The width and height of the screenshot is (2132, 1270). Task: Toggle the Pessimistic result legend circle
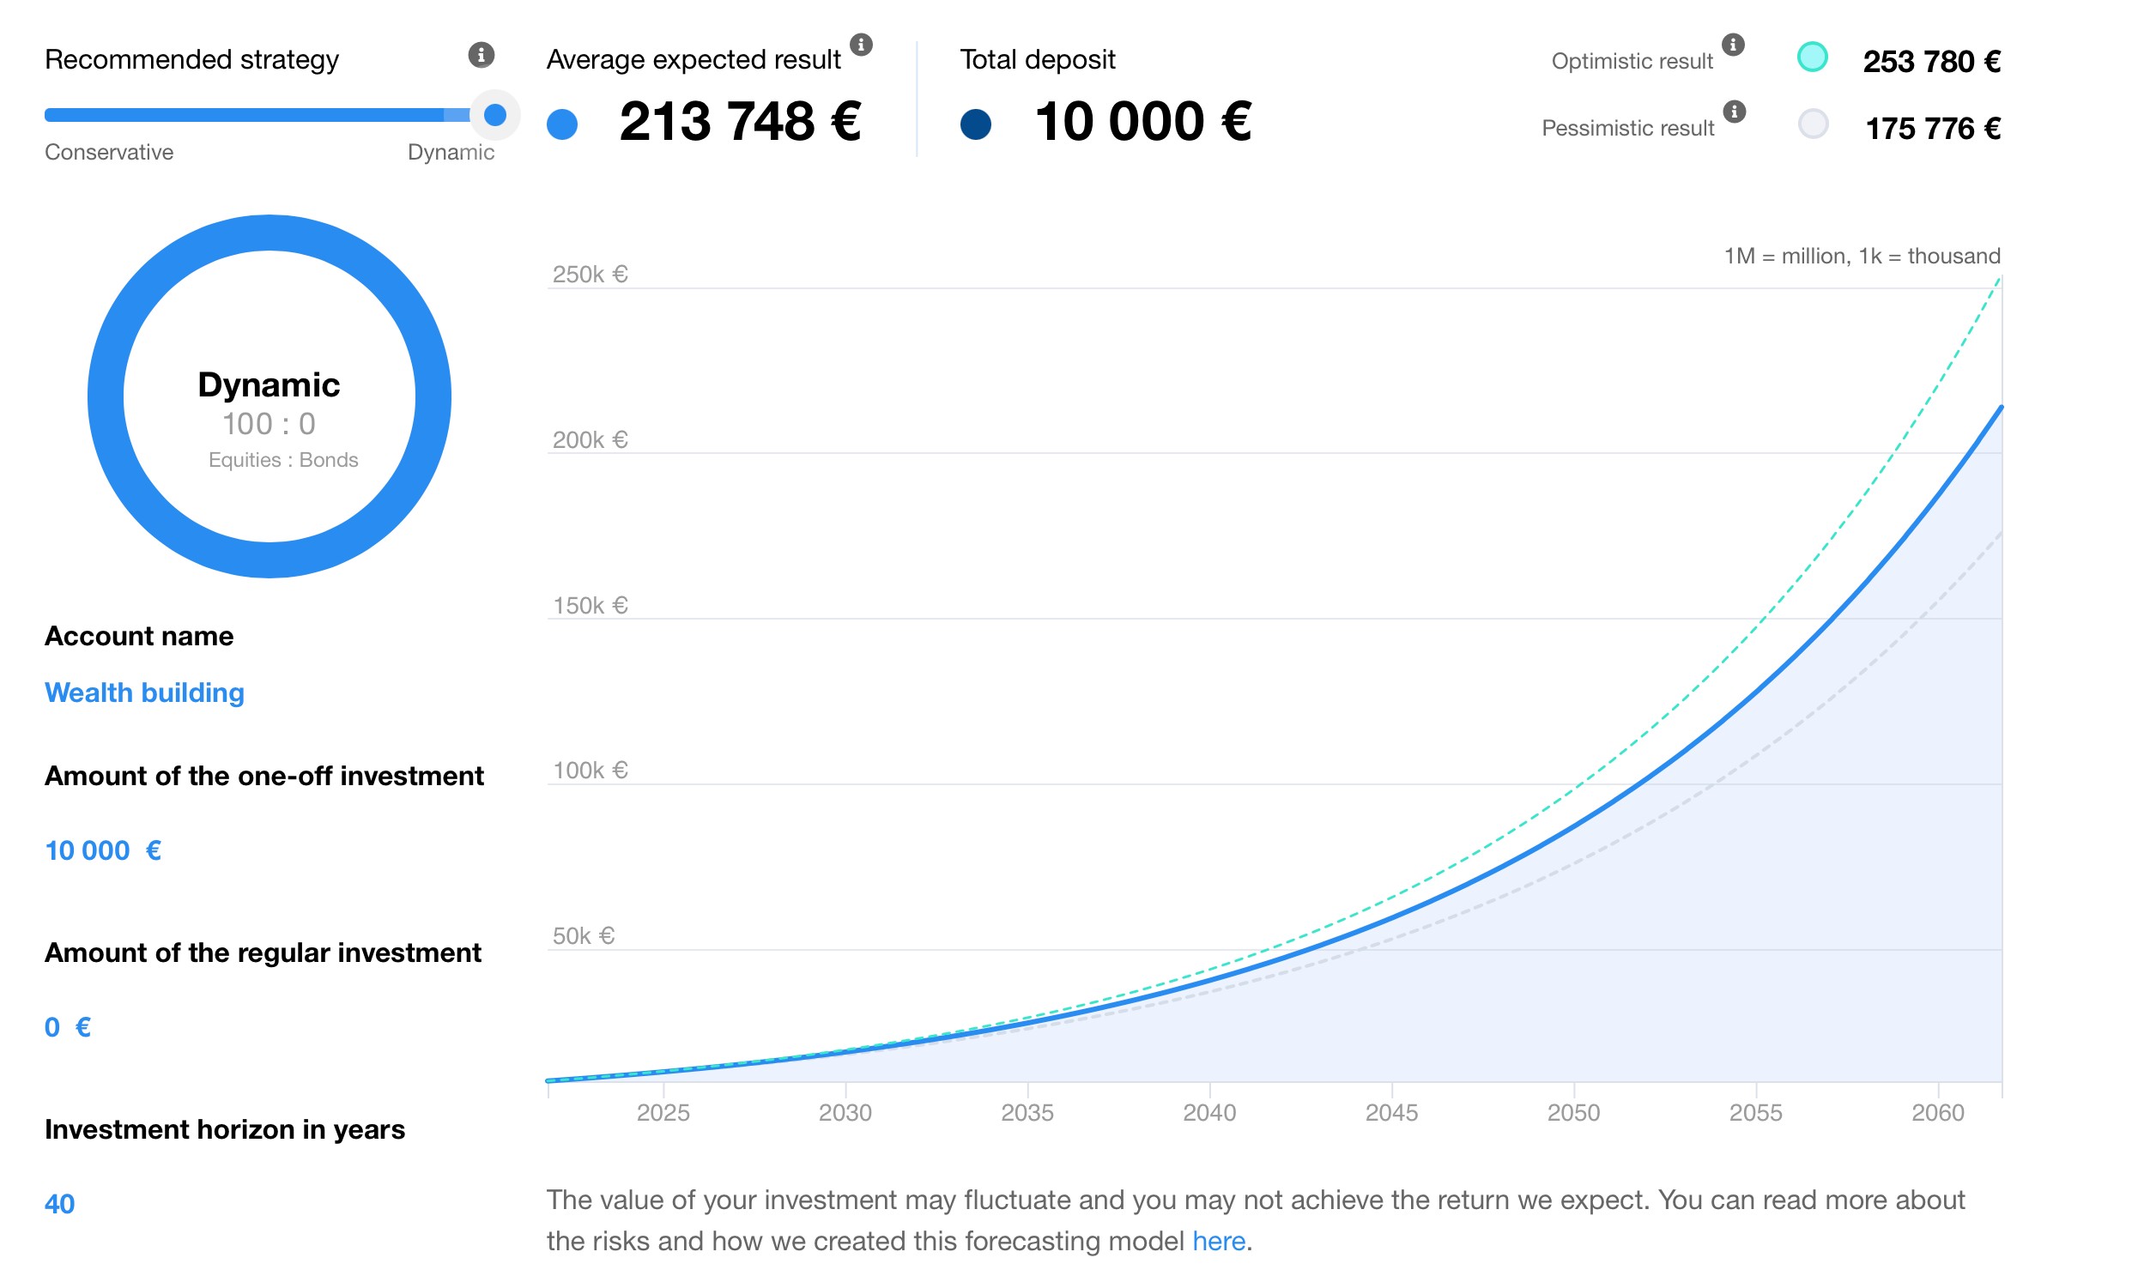(1813, 124)
